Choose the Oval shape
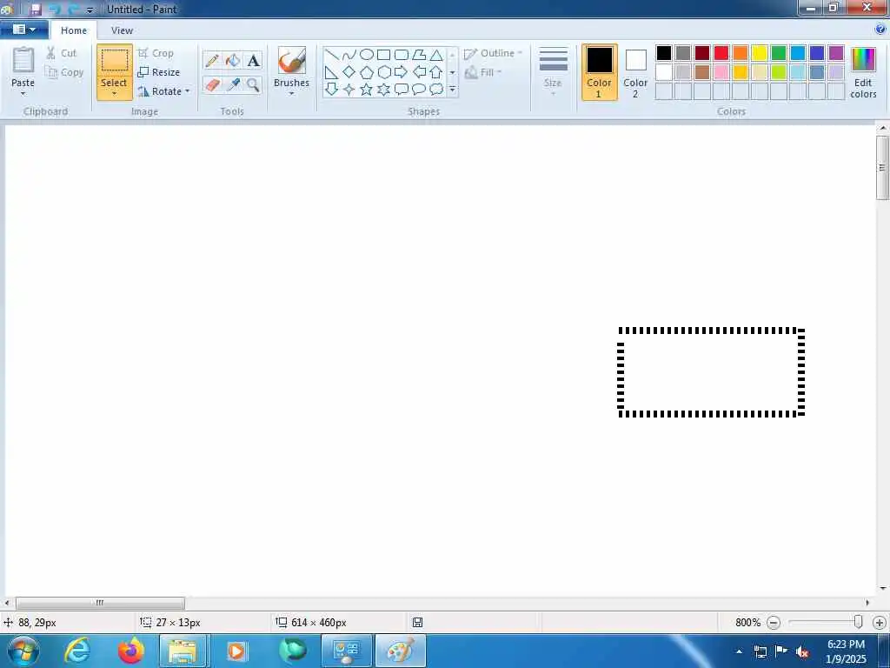 point(367,55)
